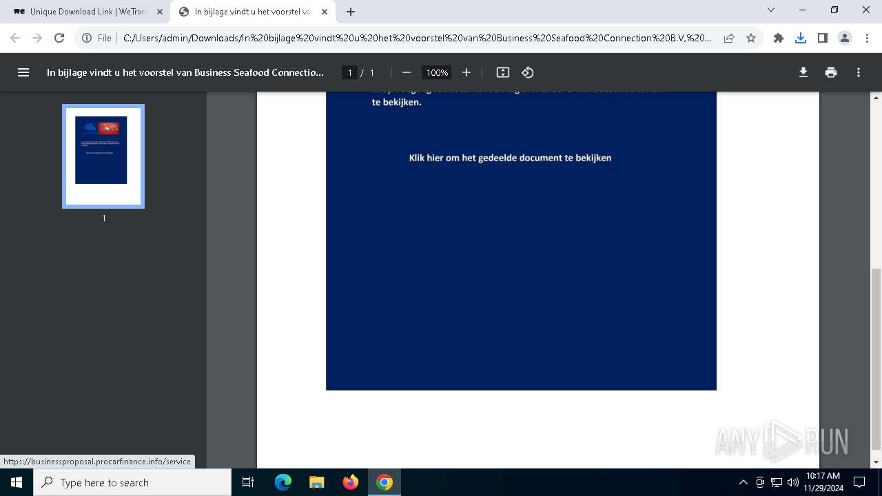This screenshot has width=882, height=496.
Task: Open Chrome profile avatar
Action: pyautogui.click(x=845, y=38)
